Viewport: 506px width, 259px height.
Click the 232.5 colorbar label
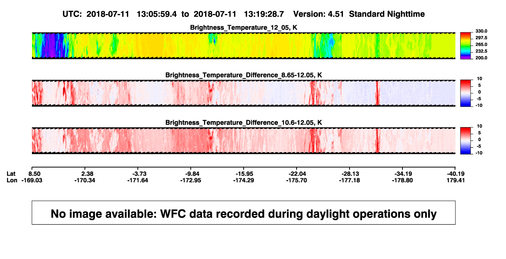[x=481, y=51]
